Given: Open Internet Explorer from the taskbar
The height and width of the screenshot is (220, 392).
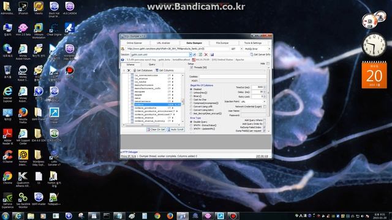Looking at the screenshot, I should pos(18,216).
